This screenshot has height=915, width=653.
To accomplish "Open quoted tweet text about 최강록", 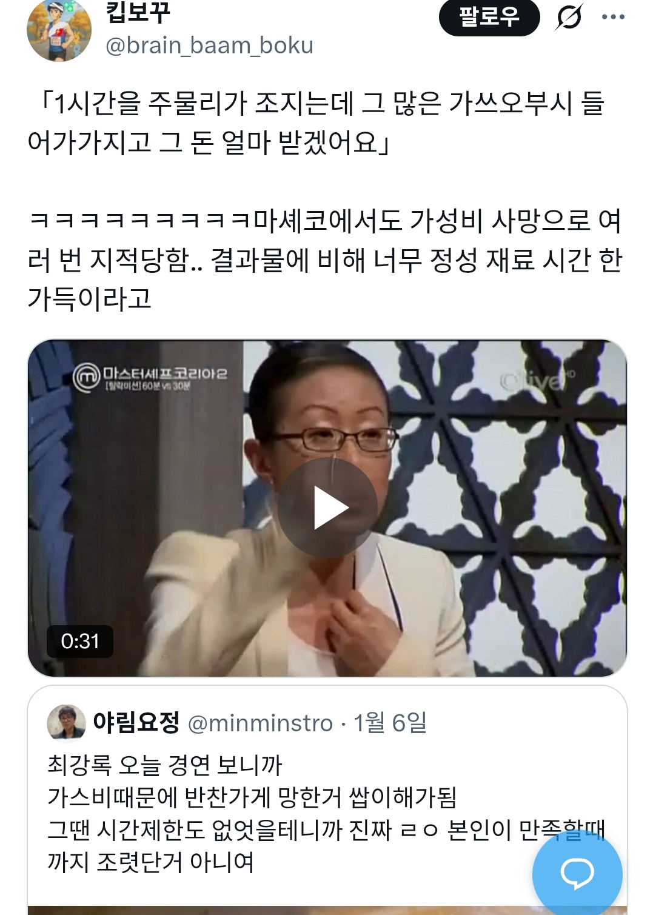I will 326,813.
